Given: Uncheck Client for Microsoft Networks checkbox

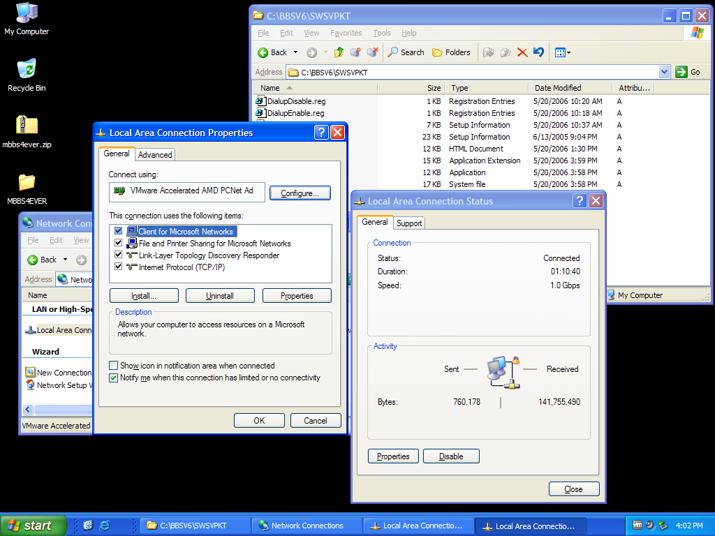Looking at the screenshot, I should coord(118,232).
